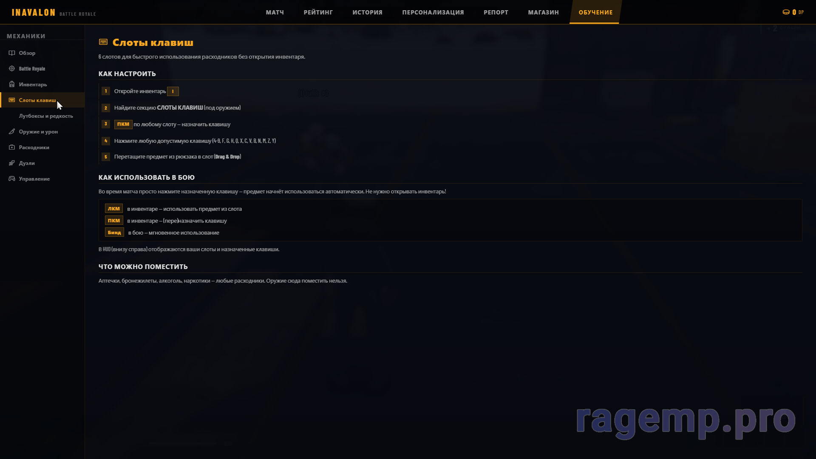Click the crossed swords icon for Дуэли

[x=12, y=163]
